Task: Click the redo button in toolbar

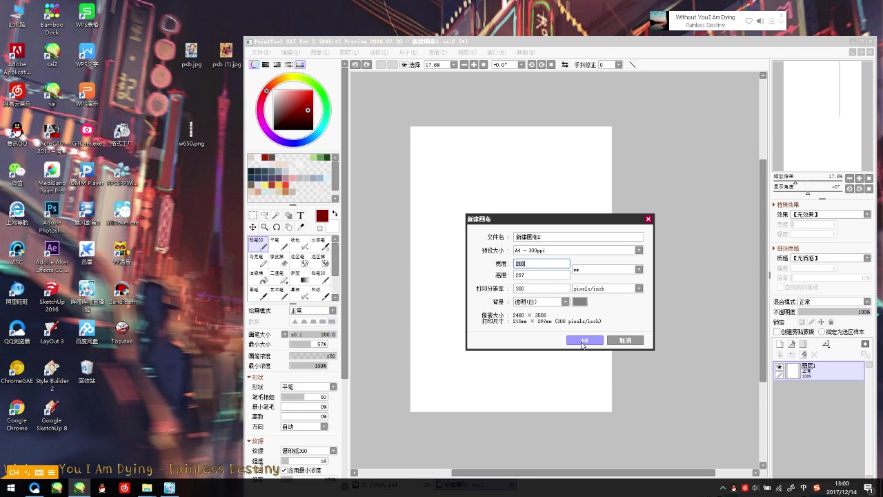Action: 367,65
